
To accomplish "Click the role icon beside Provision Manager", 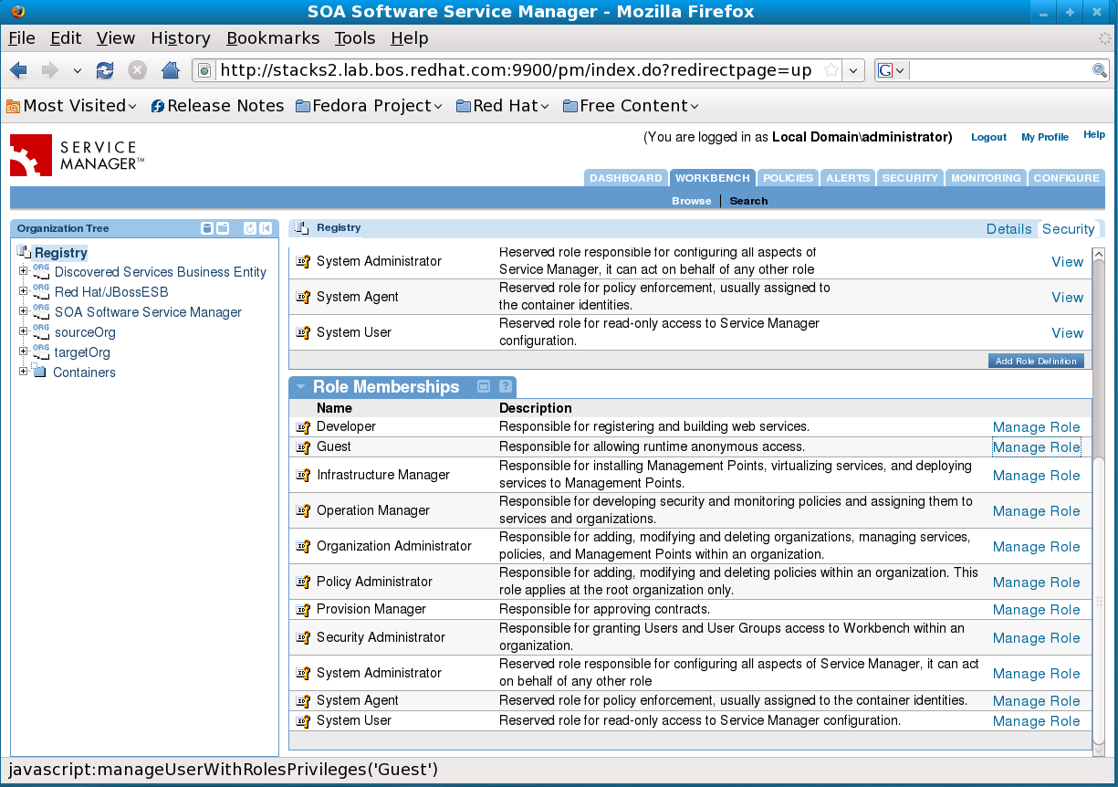I will pyautogui.click(x=303, y=609).
